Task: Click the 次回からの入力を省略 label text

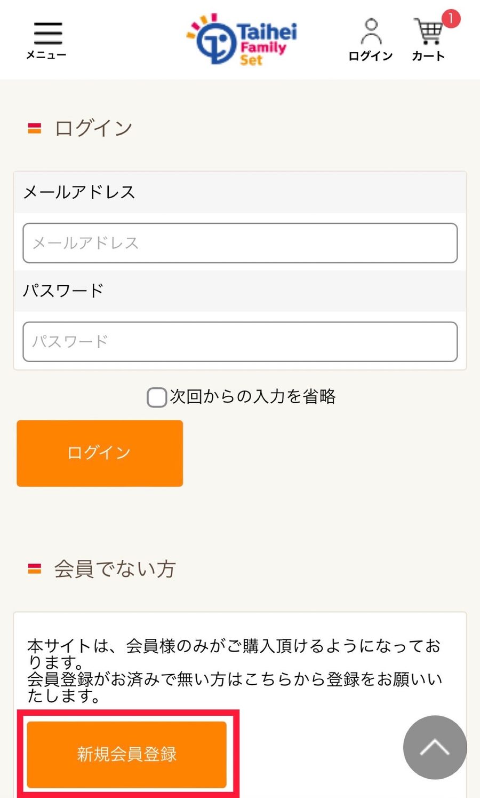Action: pyautogui.click(x=253, y=396)
